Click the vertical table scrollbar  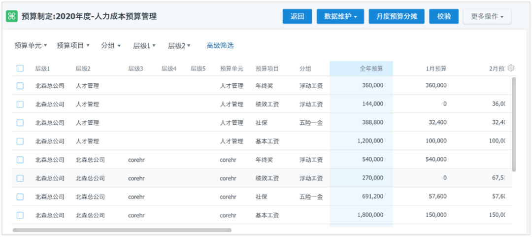514,124
